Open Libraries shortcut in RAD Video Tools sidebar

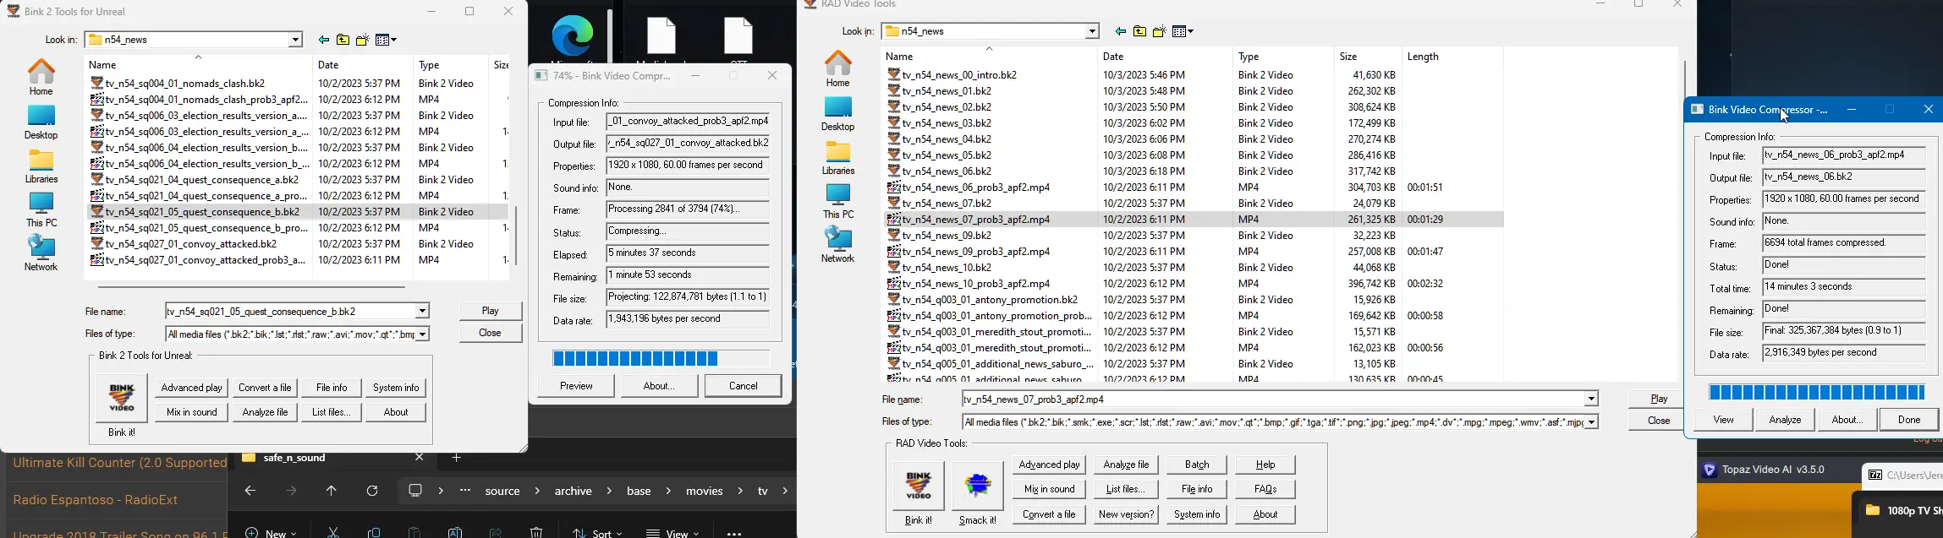coord(838,158)
